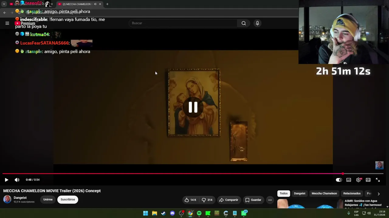Screen dimensions: 389x218
Task: Open the three-dot more actions menu
Action: pyautogui.click(x=270, y=200)
